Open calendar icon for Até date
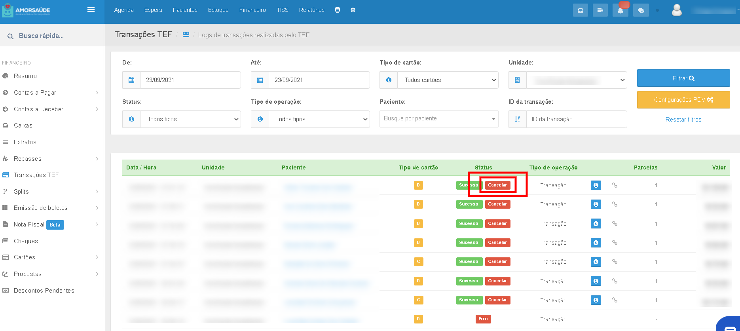740x331 pixels. click(260, 80)
